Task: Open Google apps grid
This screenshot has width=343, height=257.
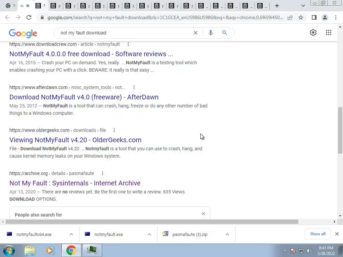Action: pyautogui.click(x=328, y=32)
